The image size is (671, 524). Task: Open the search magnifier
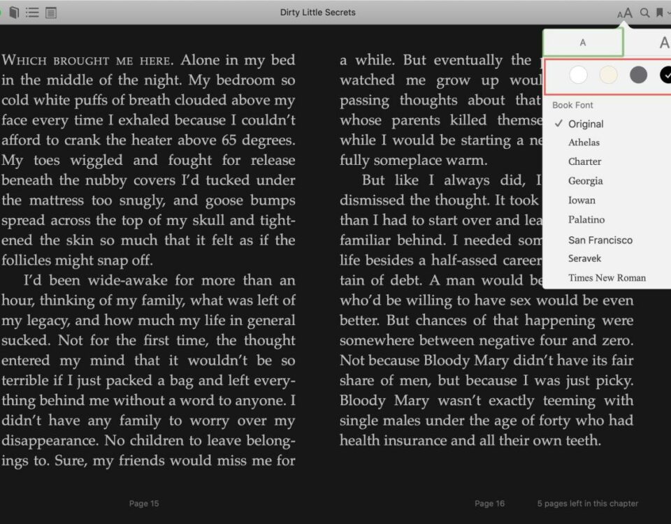tap(644, 13)
